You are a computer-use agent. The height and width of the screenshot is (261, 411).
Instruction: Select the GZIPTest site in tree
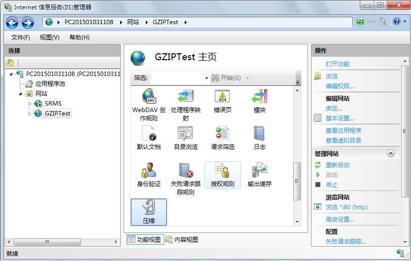(x=57, y=113)
